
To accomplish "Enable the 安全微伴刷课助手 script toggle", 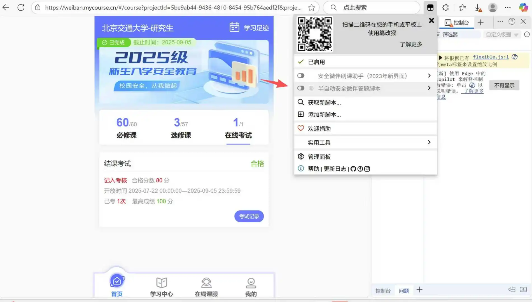I will 300,75.
